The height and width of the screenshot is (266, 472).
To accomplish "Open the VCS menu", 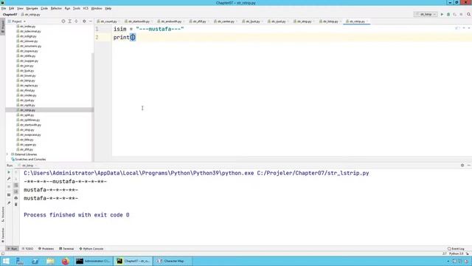I will point(86,8).
